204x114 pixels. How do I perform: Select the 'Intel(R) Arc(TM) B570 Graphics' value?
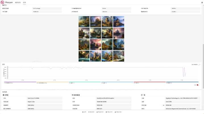tap(114, 98)
